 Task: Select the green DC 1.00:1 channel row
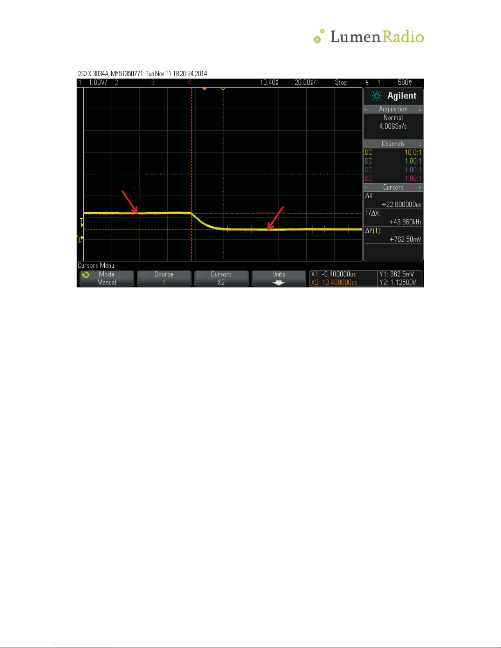click(393, 161)
